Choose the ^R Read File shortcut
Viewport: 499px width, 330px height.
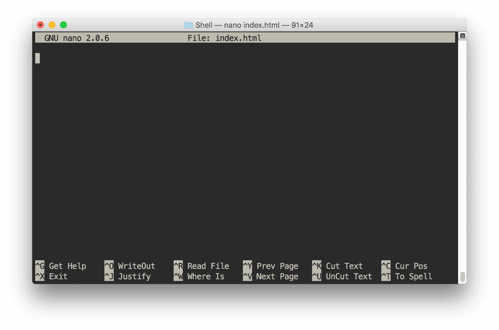click(201, 266)
